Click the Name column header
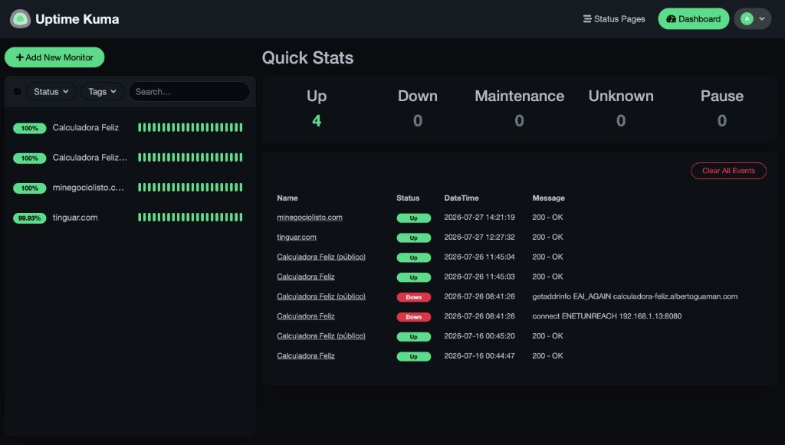The height and width of the screenshot is (445, 785). 287,198
